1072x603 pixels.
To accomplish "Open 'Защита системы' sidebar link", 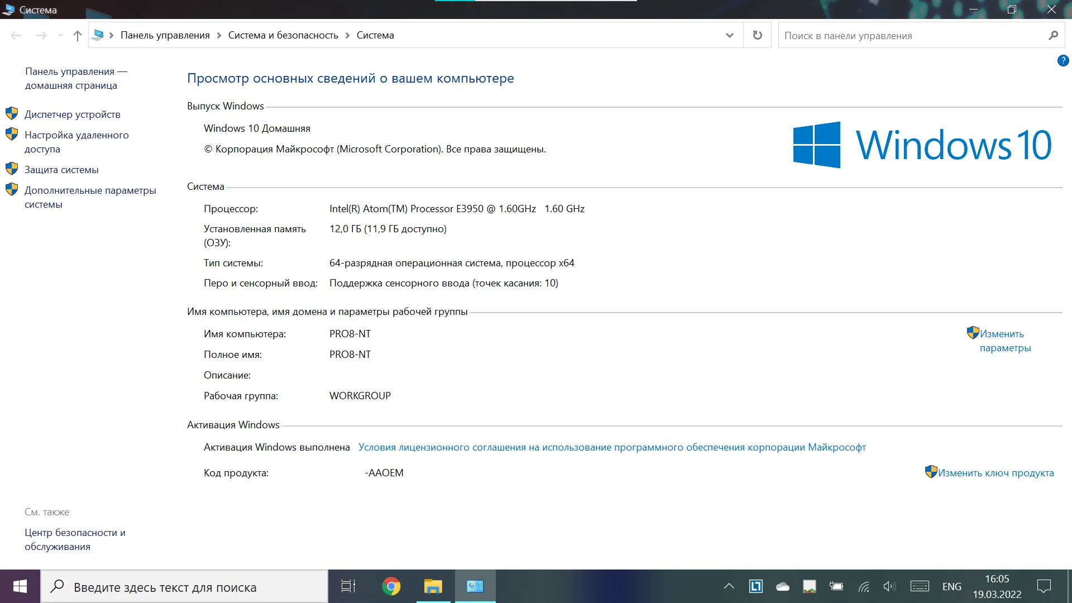I will click(61, 170).
